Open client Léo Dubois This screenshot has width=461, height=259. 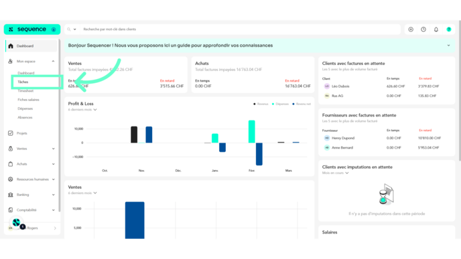(x=340, y=86)
